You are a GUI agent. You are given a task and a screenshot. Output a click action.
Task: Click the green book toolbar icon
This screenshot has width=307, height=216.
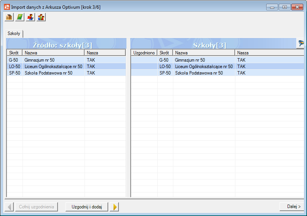(x=20, y=17)
